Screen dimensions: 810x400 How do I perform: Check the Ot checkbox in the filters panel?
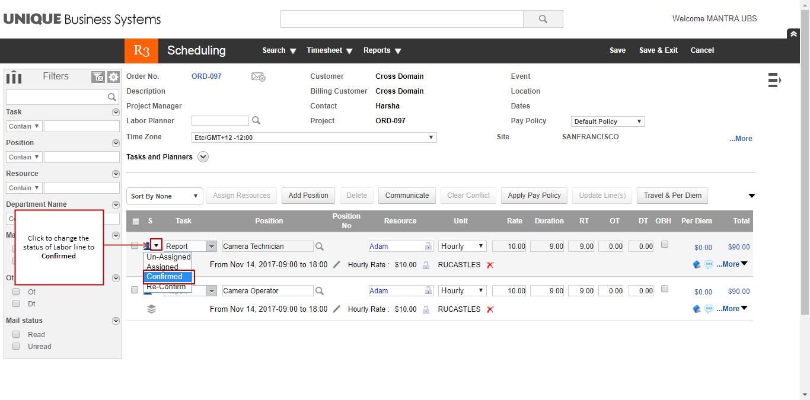16,292
